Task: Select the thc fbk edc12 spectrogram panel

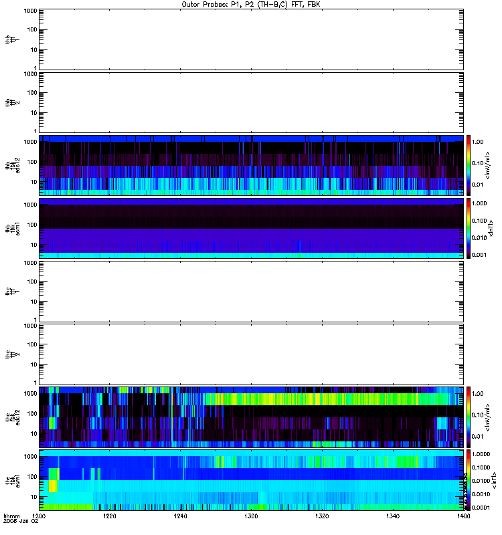Action: (252, 417)
